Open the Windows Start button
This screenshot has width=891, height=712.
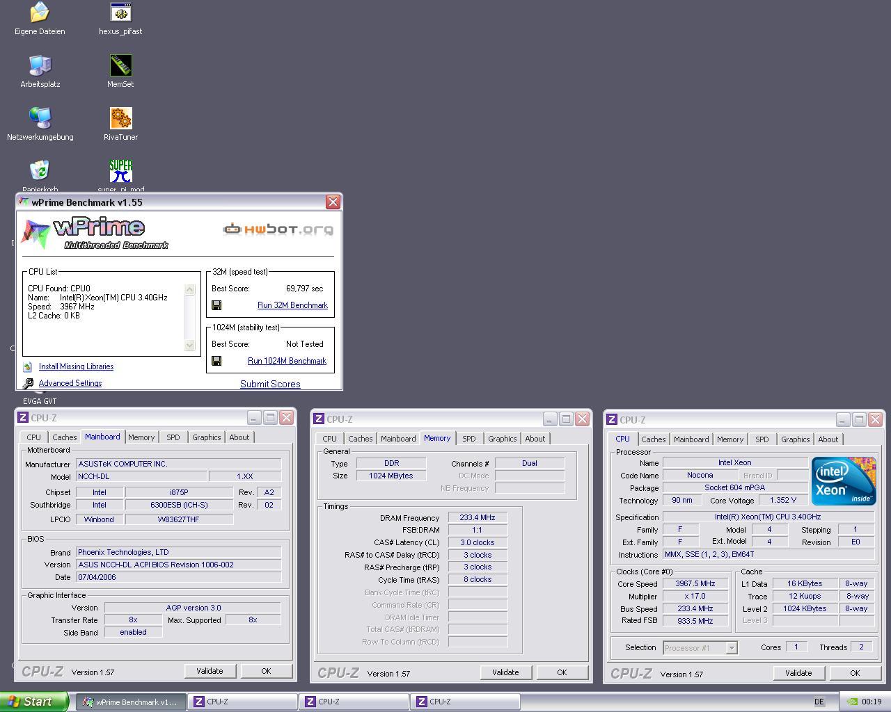pyautogui.click(x=34, y=702)
